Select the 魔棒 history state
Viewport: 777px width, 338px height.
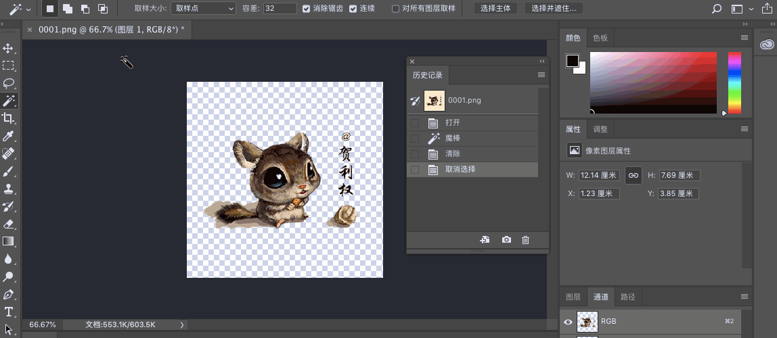pos(472,139)
